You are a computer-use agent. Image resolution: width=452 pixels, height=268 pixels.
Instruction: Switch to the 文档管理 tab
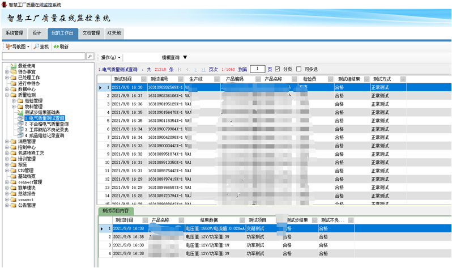[91, 33]
